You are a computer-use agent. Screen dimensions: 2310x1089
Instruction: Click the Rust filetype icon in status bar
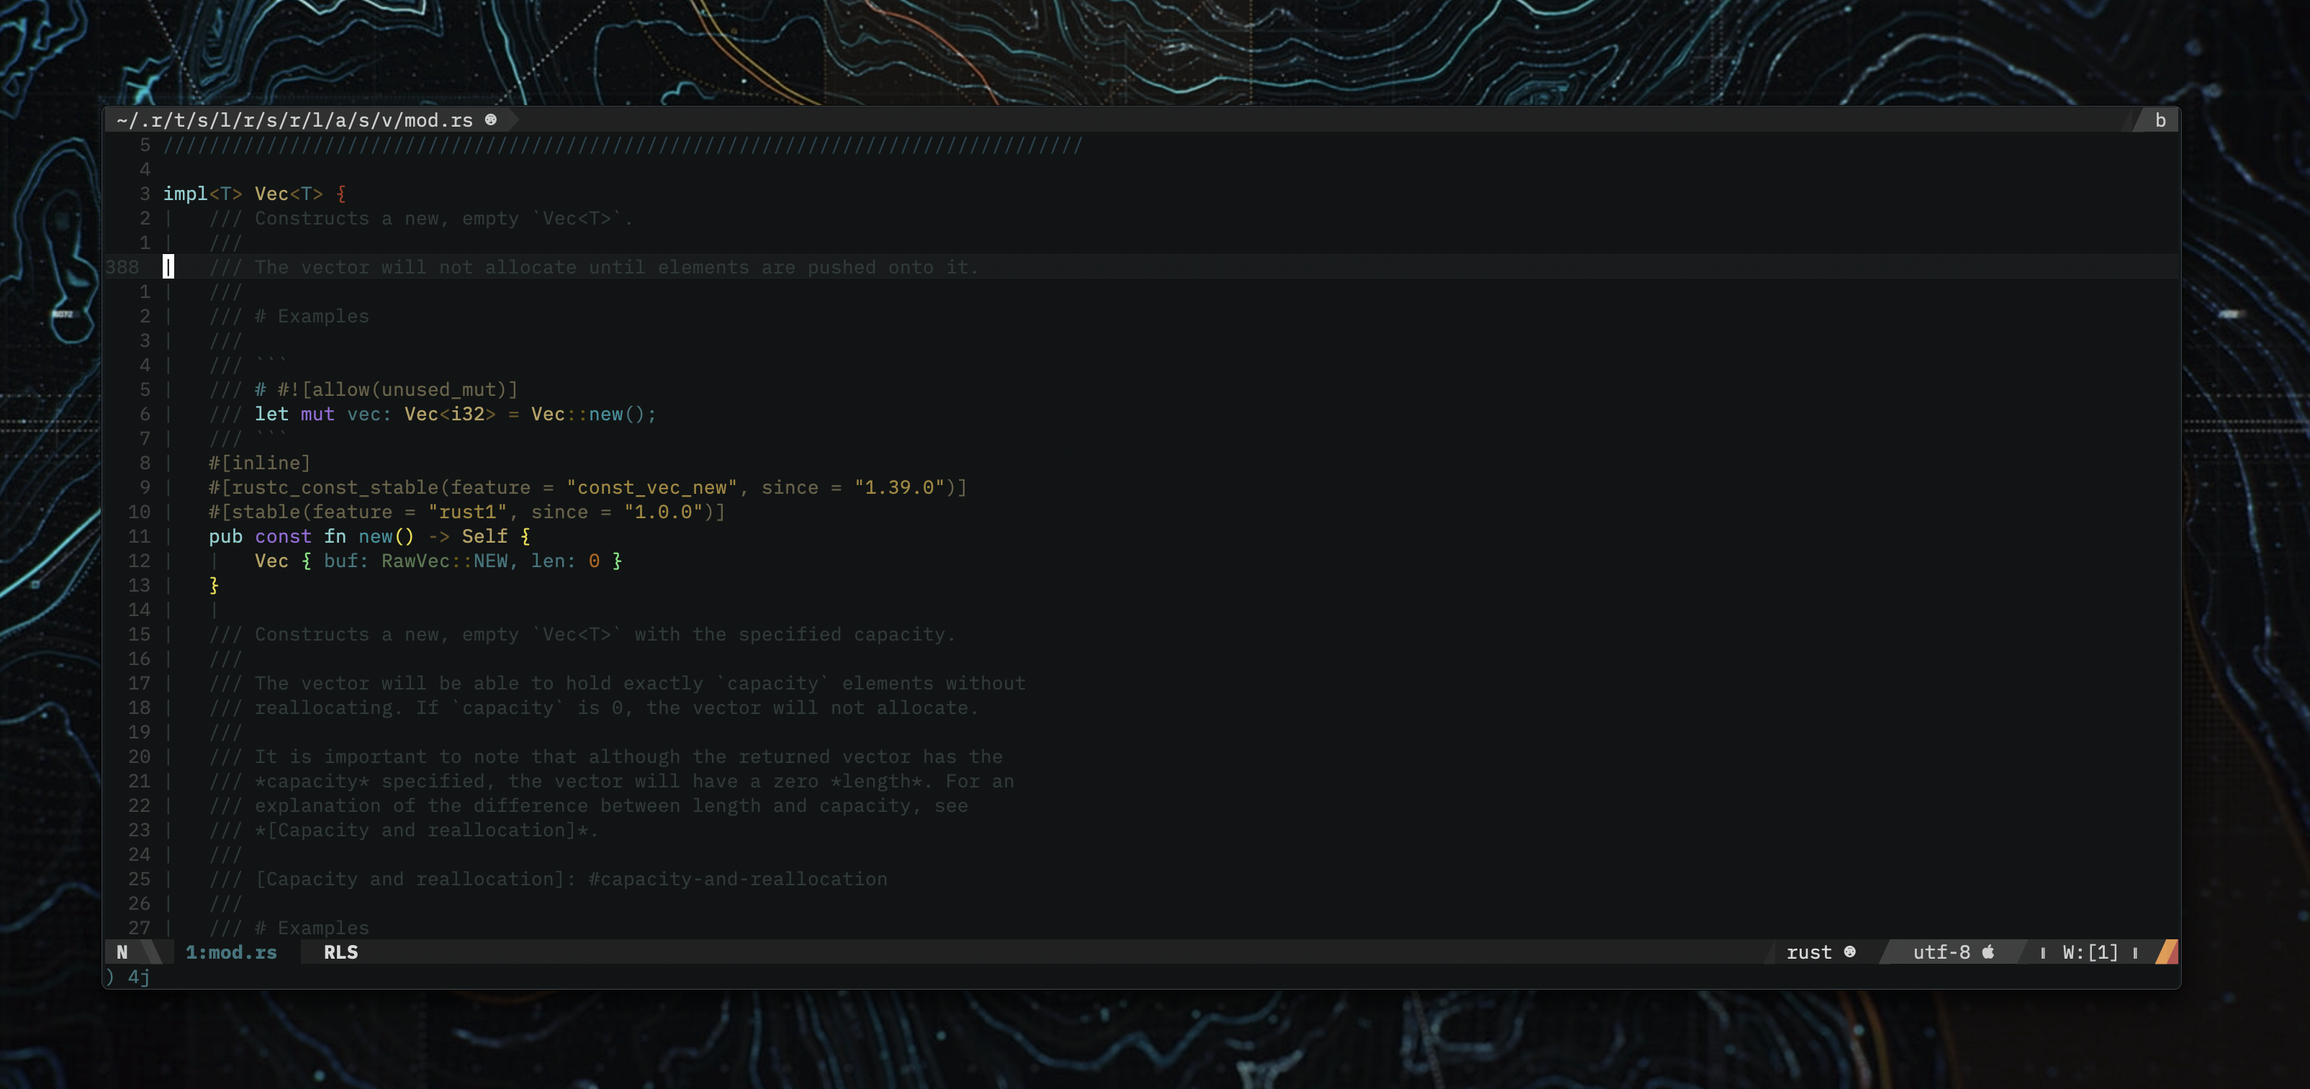1849,952
